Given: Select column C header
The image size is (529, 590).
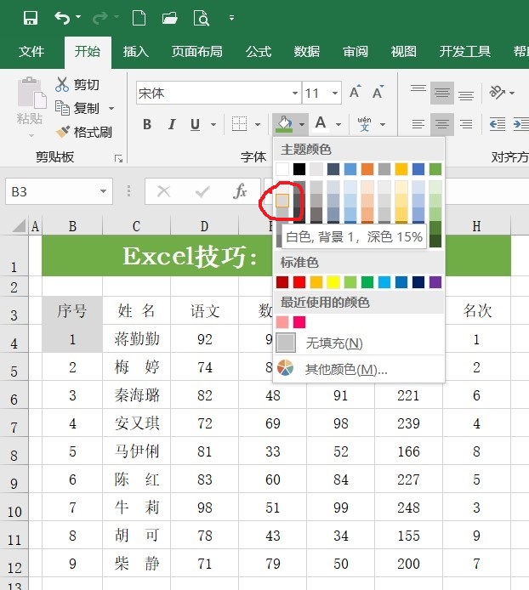Looking at the screenshot, I should click(136, 226).
